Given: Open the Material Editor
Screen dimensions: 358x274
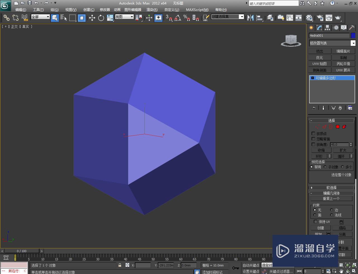Looking at the screenshot, I should 309,18.
